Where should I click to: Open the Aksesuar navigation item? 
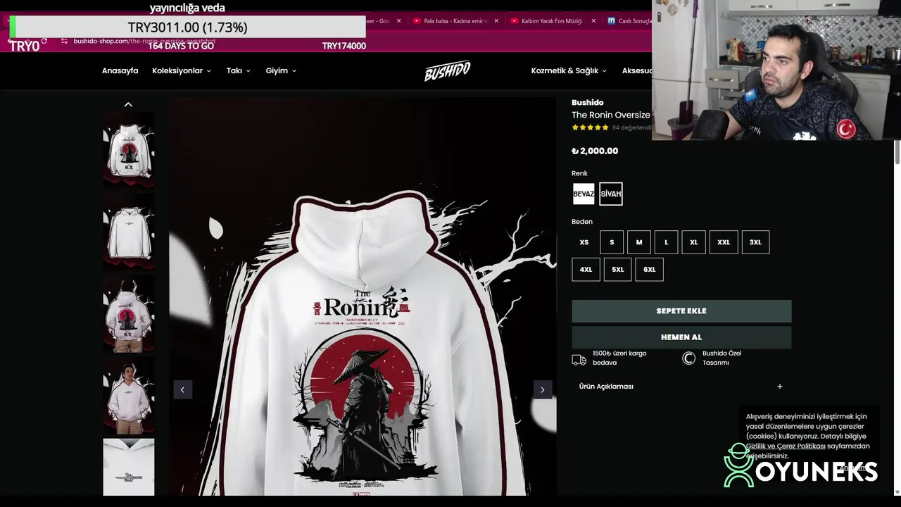tap(636, 70)
